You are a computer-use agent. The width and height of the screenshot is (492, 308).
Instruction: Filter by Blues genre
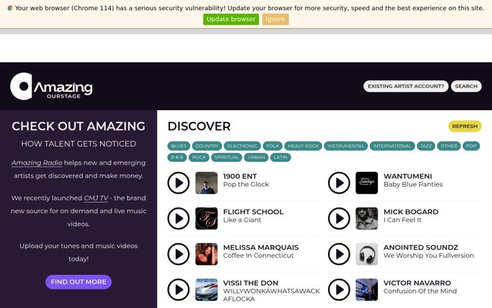click(178, 146)
